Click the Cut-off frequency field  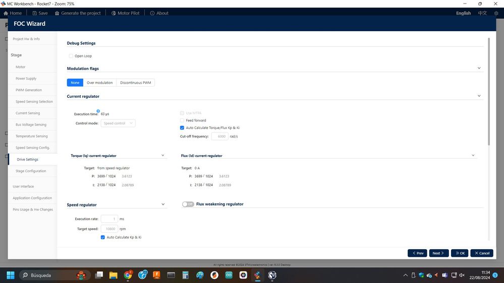(220, 136)
